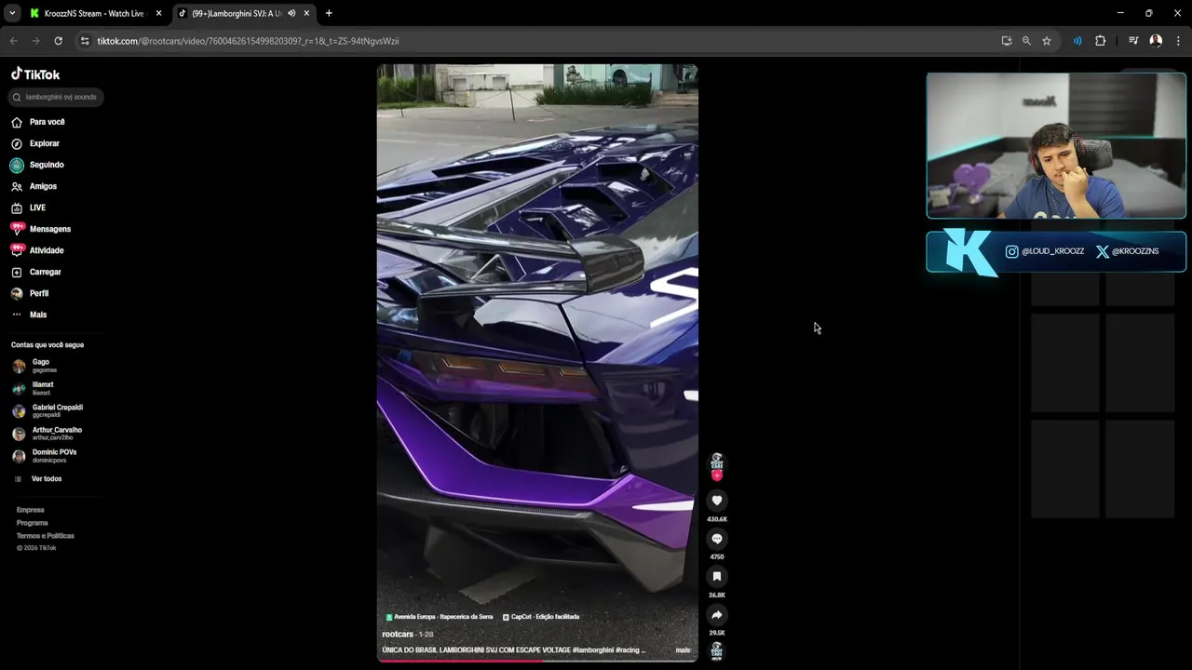Open the video comments icon
Screen dimensions: 1192x670
point(717,539)
